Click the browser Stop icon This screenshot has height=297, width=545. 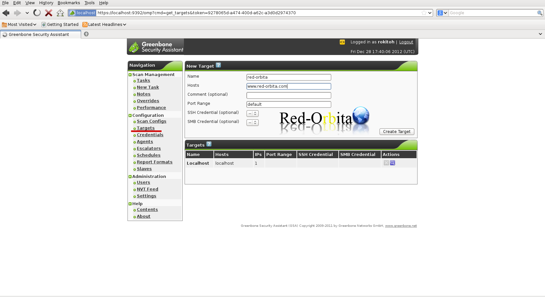pos(49,13)
